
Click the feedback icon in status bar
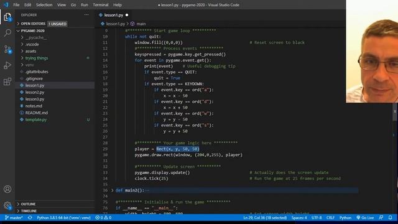[381, 218]
